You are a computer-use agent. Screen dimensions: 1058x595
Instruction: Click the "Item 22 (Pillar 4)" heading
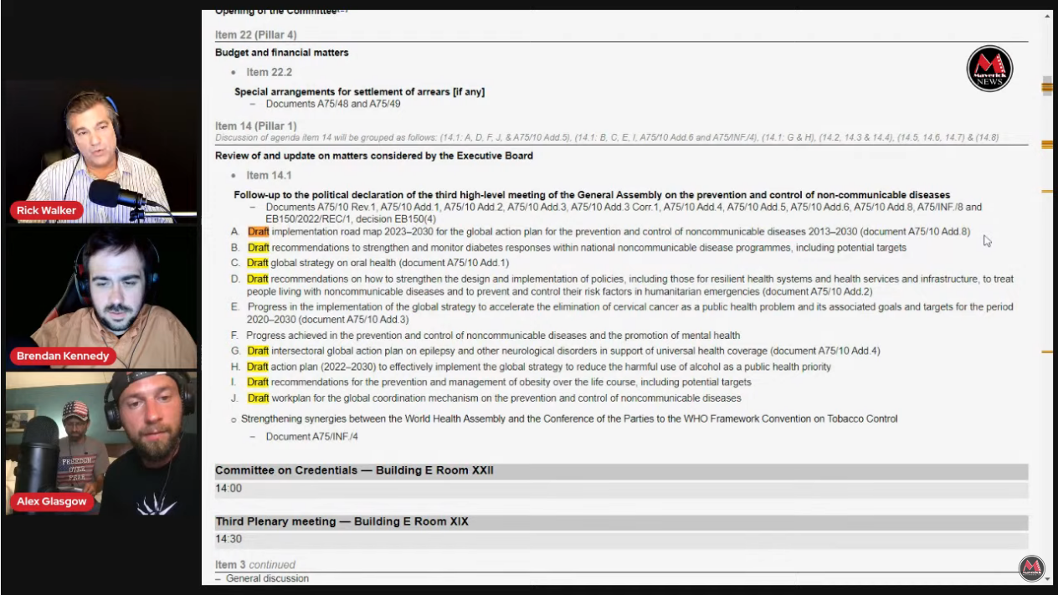pos(255,35)
